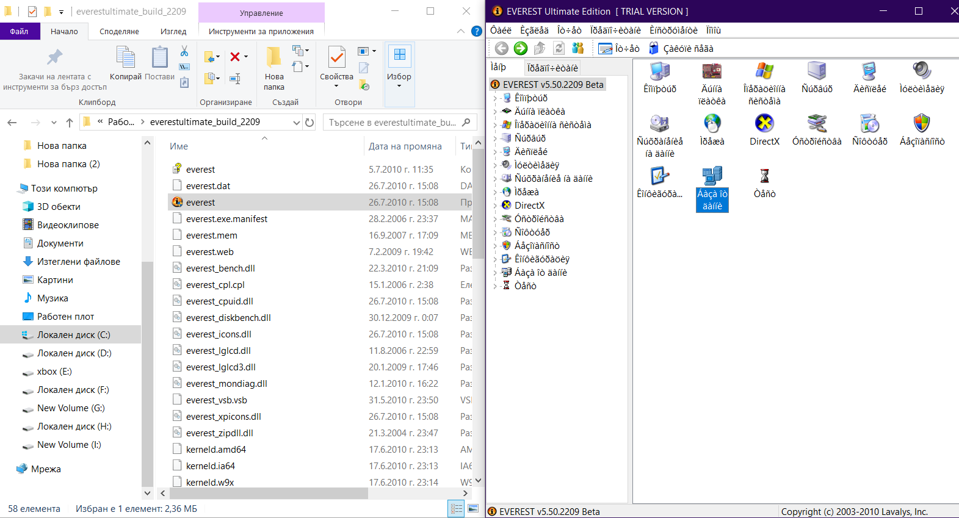This screenshot has height=518, width=959.
Task: Click the checkmark Properties icon in Explorer's title bar
Action: [x=32, y=12]
